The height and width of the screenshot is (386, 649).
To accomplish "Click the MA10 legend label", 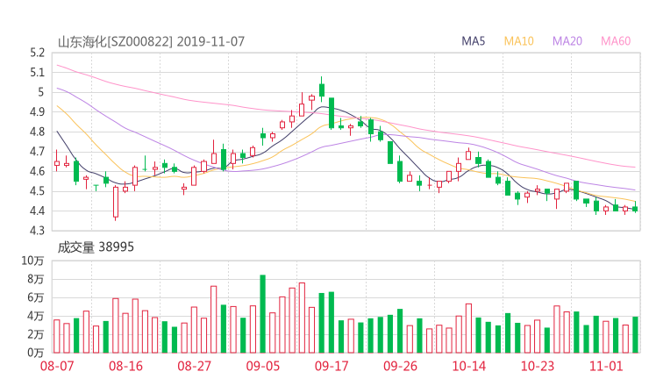I will (518, 41).
